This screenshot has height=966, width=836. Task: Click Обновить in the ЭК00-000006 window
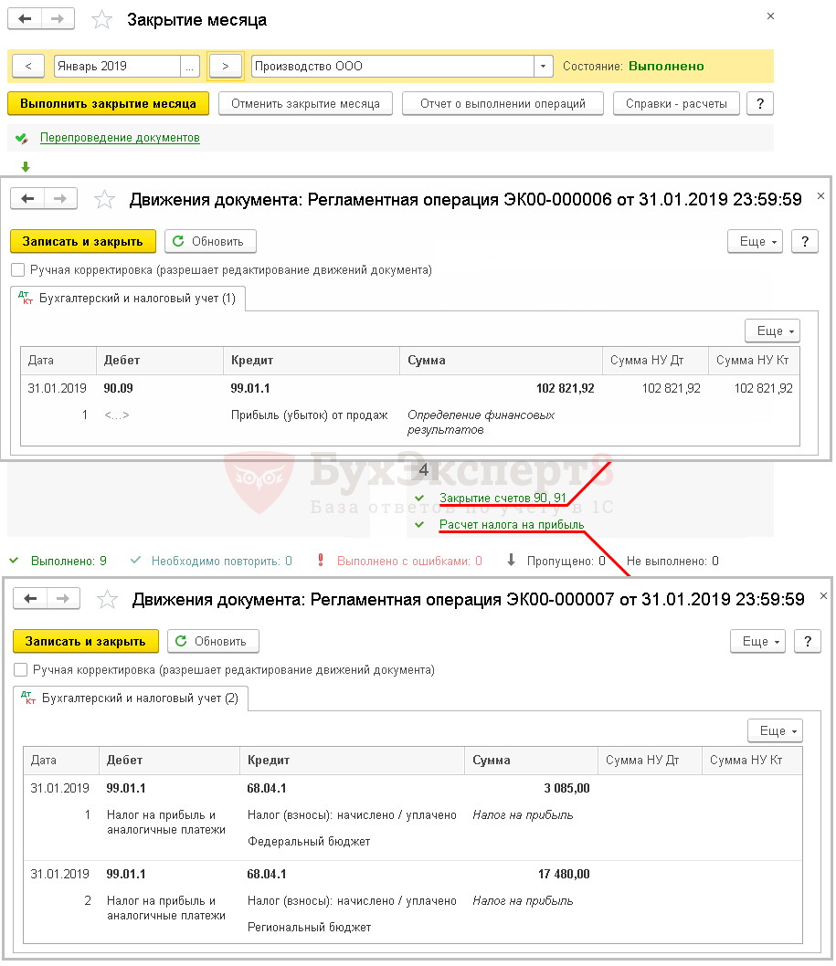(x=210, y=241)
